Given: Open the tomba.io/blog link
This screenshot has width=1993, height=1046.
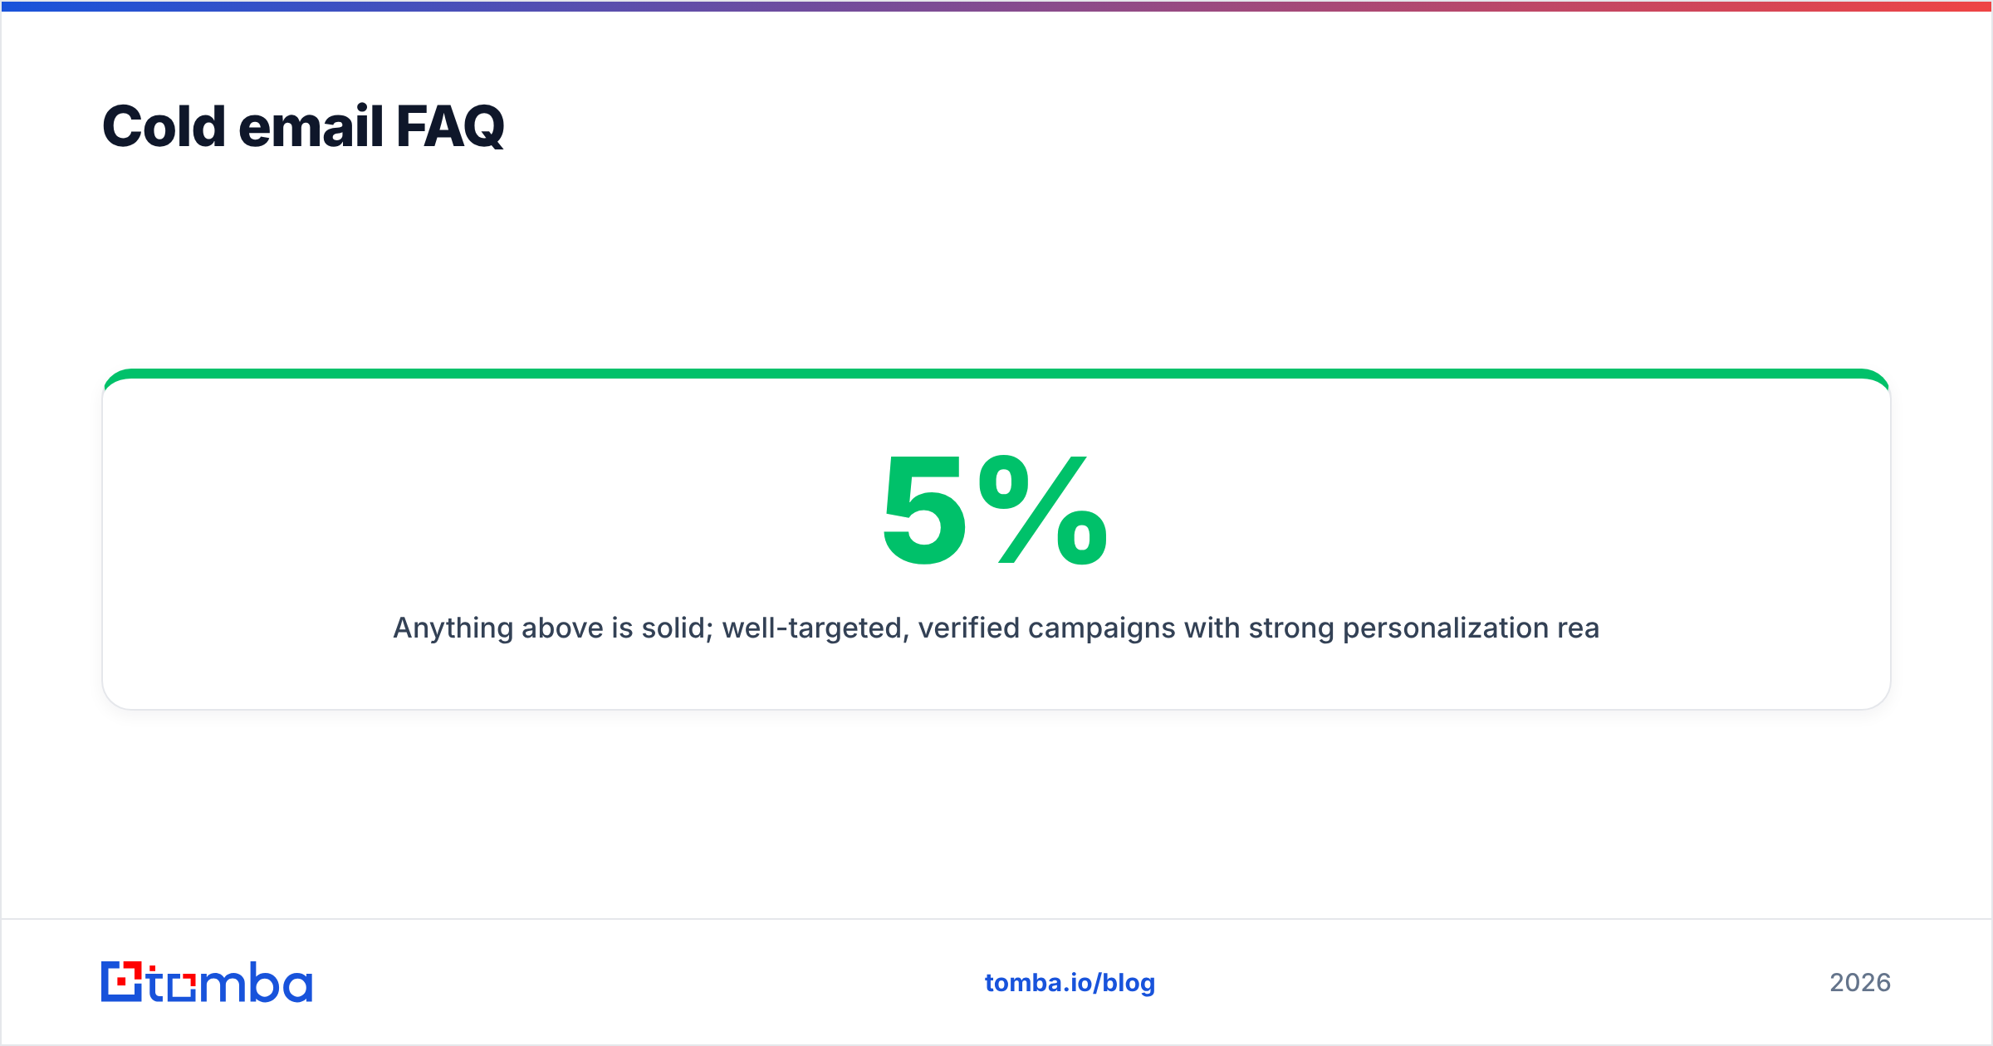Looking at the screenshot, I should [1070, 983].
